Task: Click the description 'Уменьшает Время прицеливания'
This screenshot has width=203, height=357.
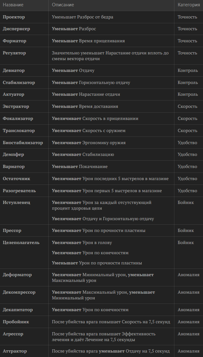Action: click(x=88, y=41)
